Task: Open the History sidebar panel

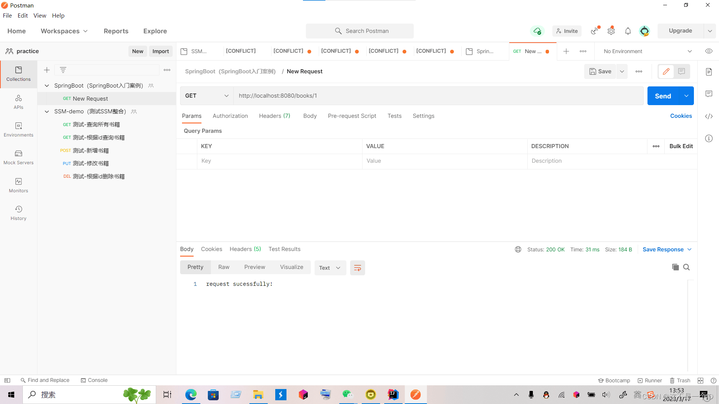Action: tap(18, 213)
